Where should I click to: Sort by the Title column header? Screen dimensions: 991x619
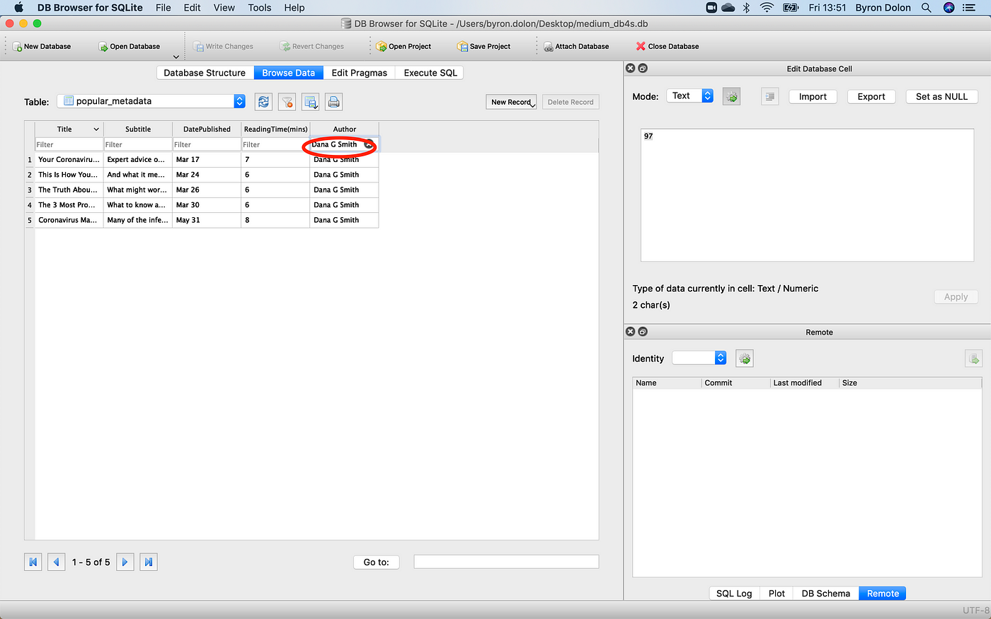tap(69, 129)
